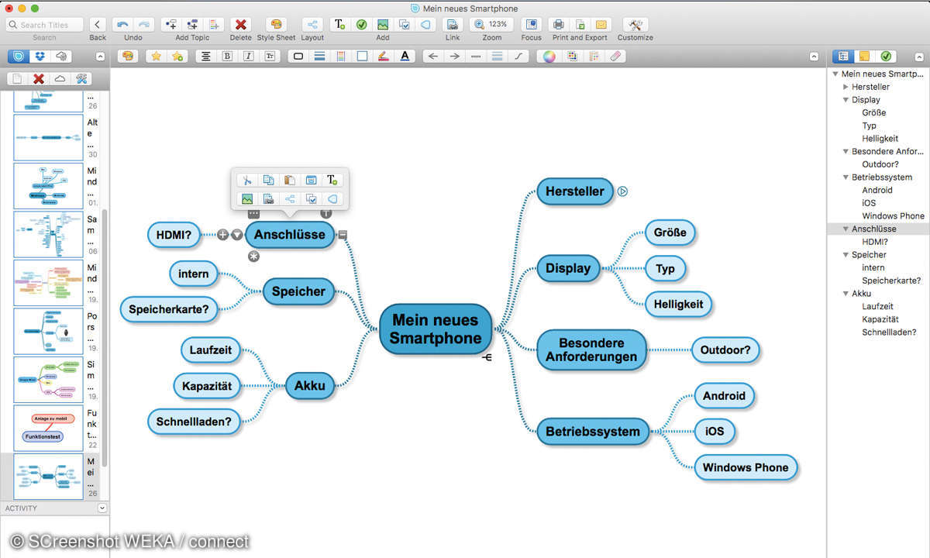Show the task view with green check
This screenshot has width=930, height=558.
[885, 56]
